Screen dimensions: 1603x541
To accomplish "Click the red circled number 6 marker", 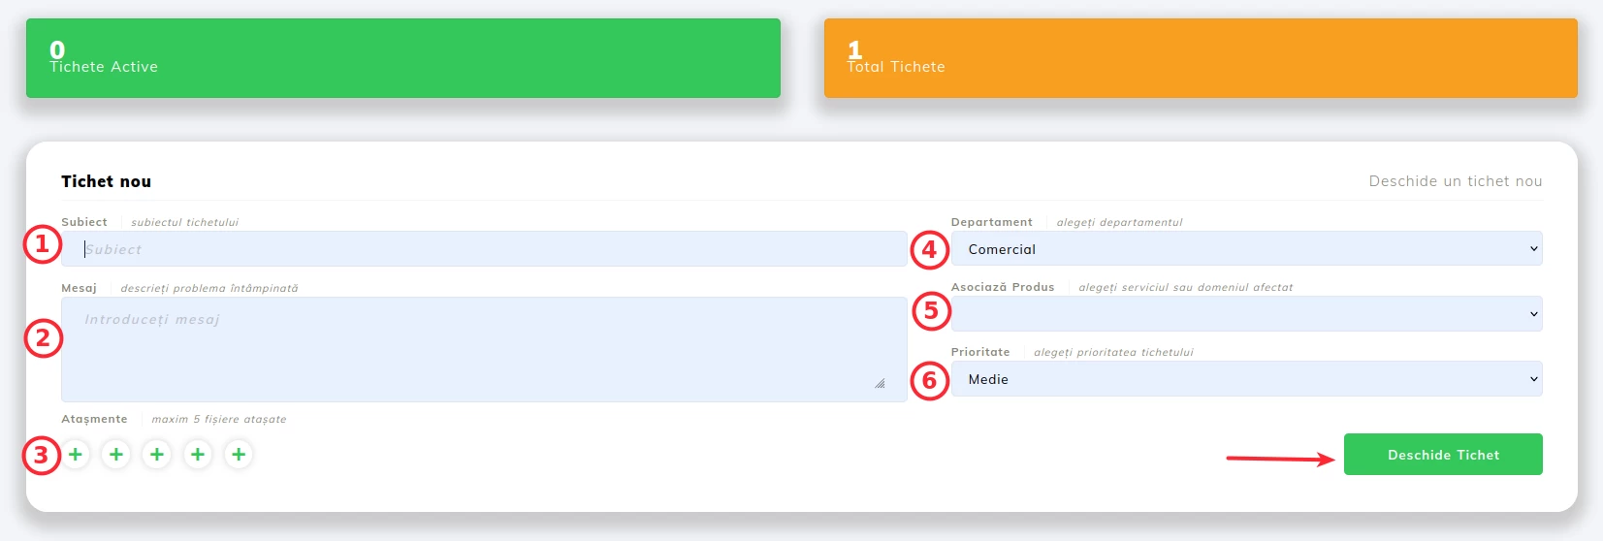I will (x=929, y=380).
